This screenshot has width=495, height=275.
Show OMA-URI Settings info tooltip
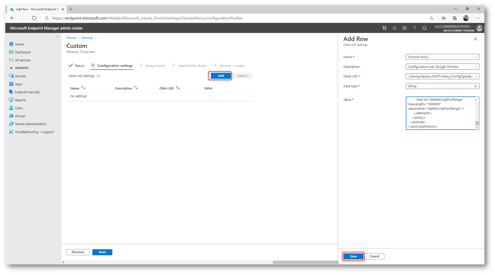click(98, 76)
